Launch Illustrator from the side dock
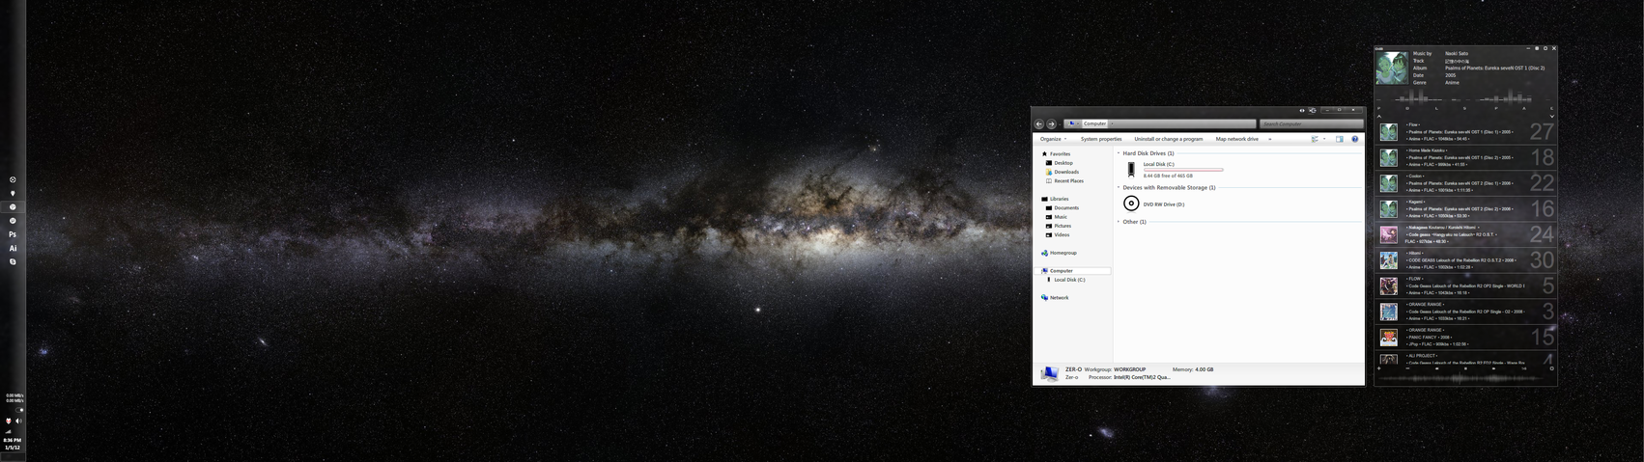The height and width of the screenshot is (462, 1644). [x=13, y=248]
